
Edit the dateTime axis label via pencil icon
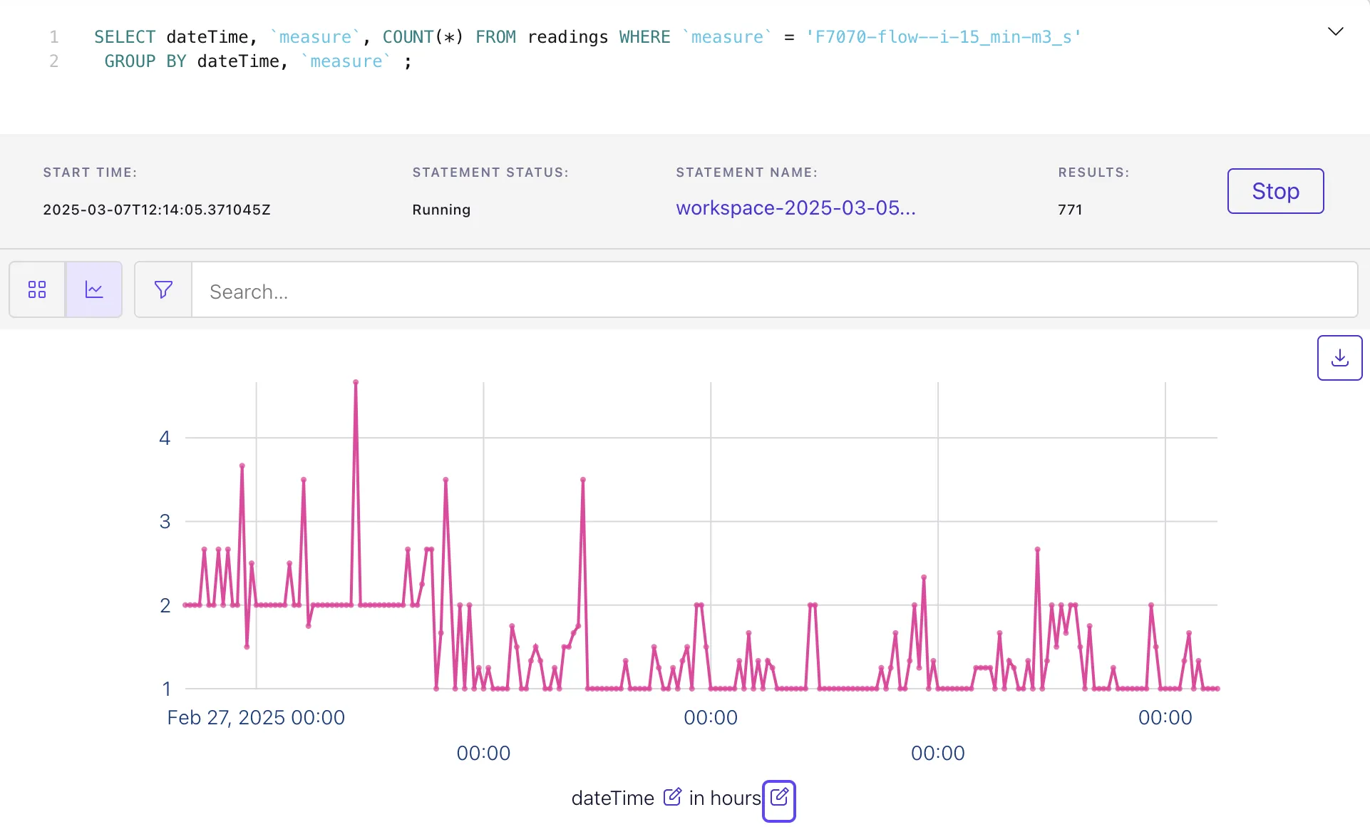tap(672, 798)
